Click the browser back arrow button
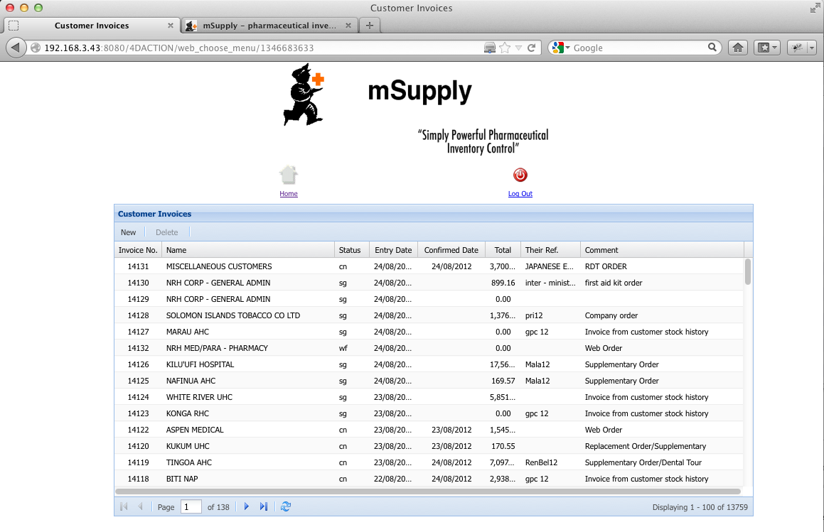This screenshot has height=532, width=824. click(16, 48)
